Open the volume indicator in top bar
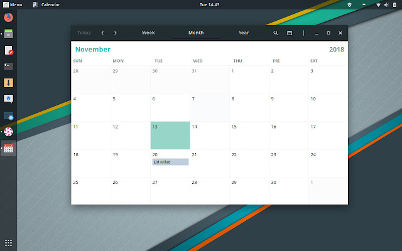 coord(386,4)
